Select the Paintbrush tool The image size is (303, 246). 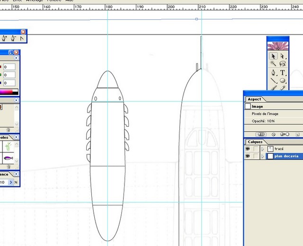273,88
